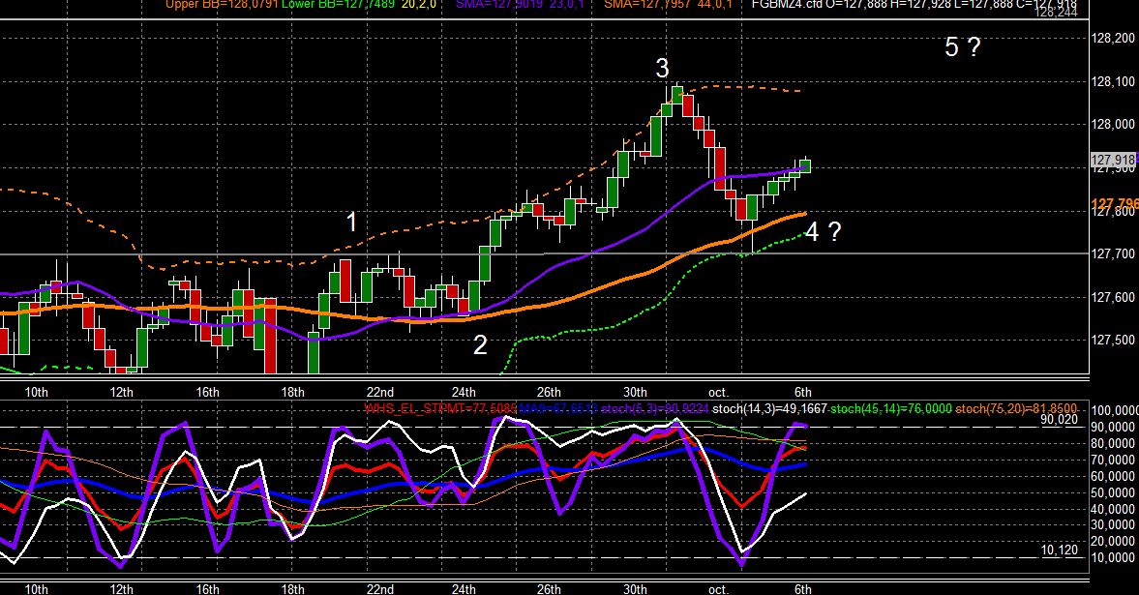Click '24th' on the price chart date axis
The width and height of the screenshot is (1139, 595).
click(x=464, y=392)
